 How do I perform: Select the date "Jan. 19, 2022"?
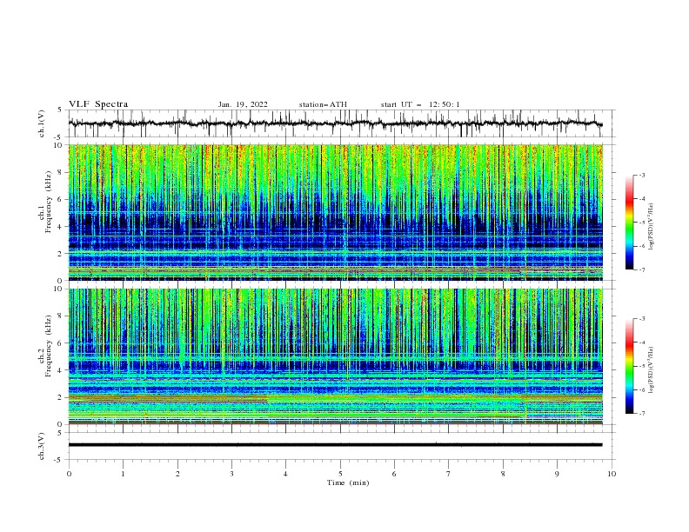click(243, 104)
